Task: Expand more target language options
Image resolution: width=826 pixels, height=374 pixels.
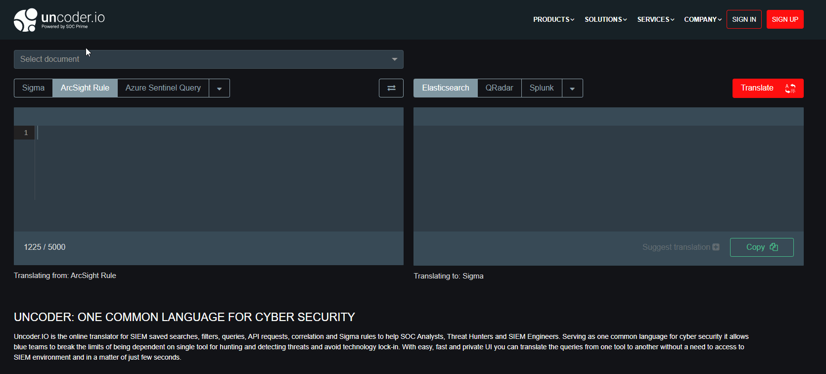Action: 572,88
